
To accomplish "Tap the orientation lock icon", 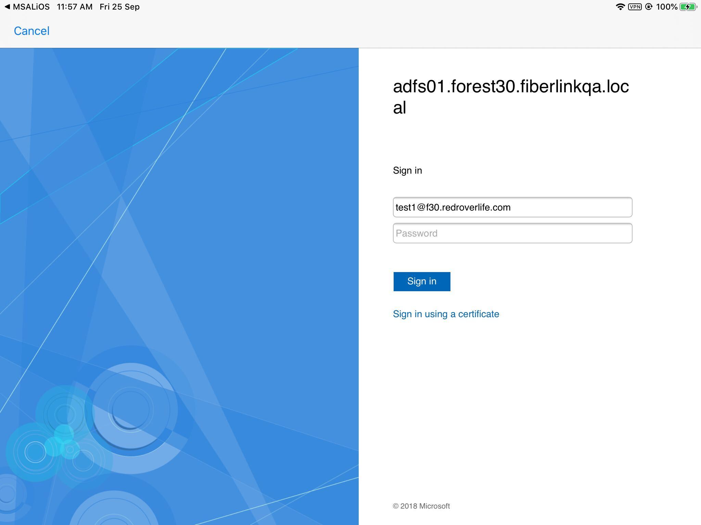I will coord(649,6).
